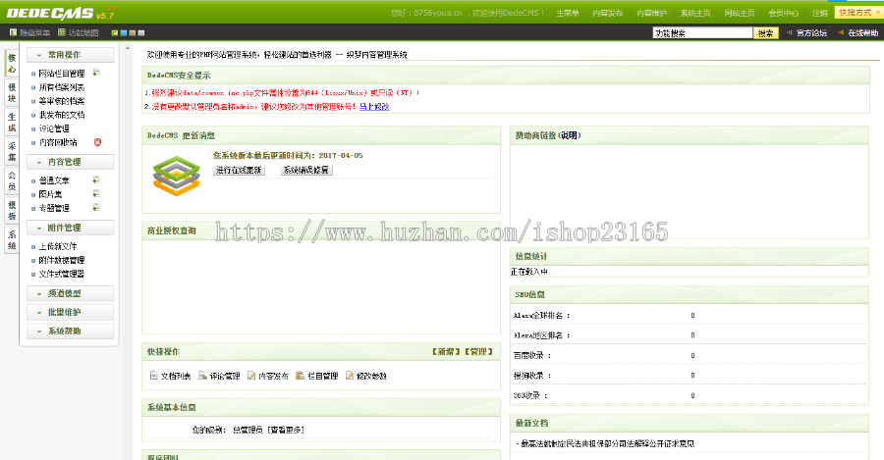Select the blue skin color swatch
This screenshot has height=460, width=884.
point(124,33)
